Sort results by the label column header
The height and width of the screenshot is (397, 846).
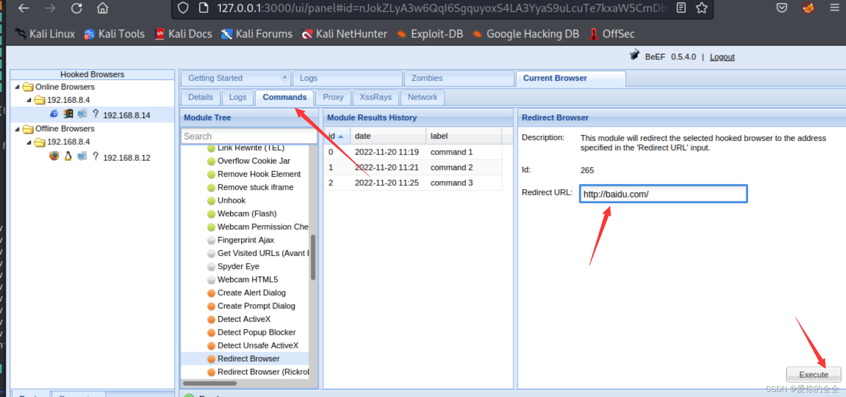464,136
